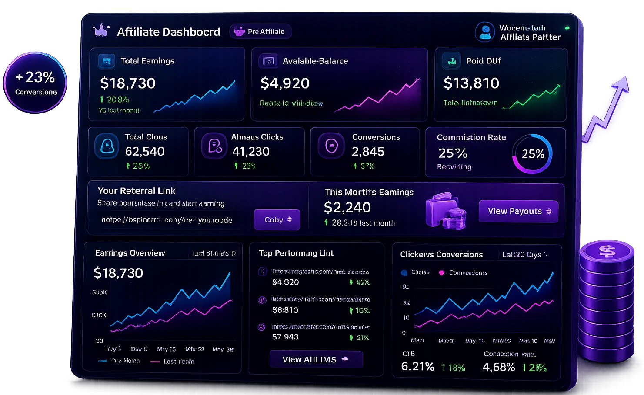Click the $2,240 this month earnings
Viewport: 644px width, 395px height.
coord(347,207)
